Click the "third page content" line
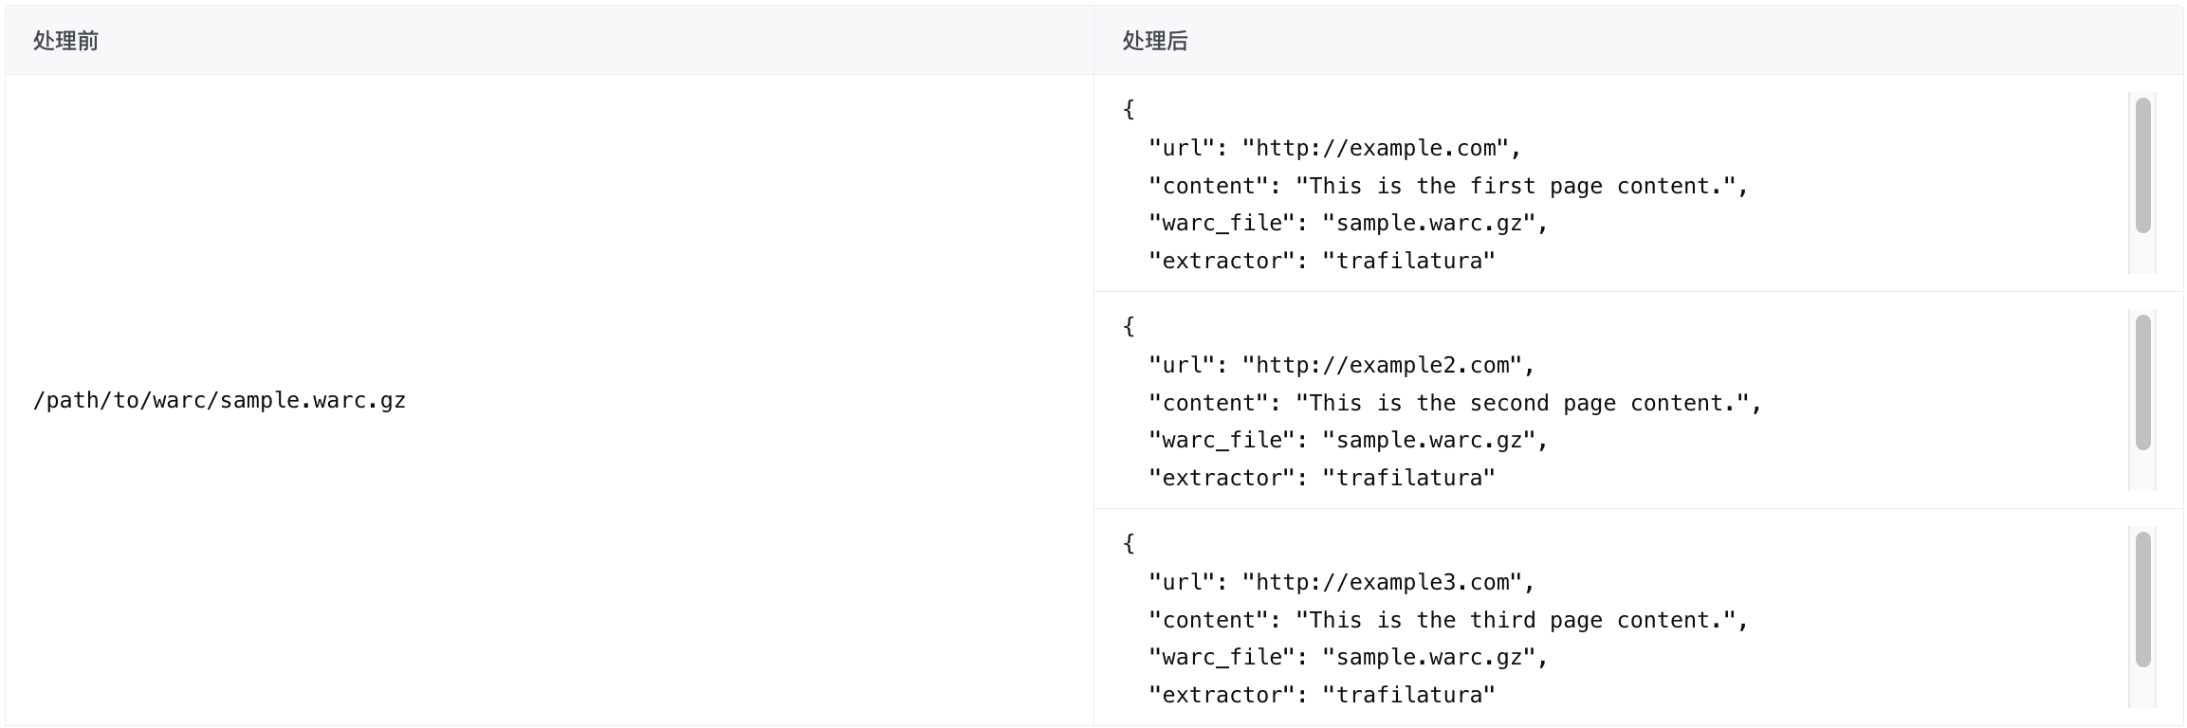Image resolution: width=2187 pixels, height=728 pixels. click(x=1448, y=620)
